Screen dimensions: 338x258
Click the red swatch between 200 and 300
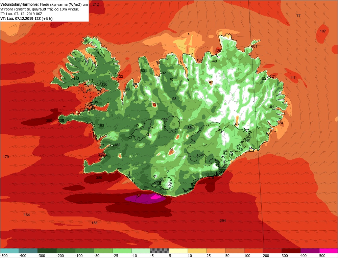[x=272, y=251]
